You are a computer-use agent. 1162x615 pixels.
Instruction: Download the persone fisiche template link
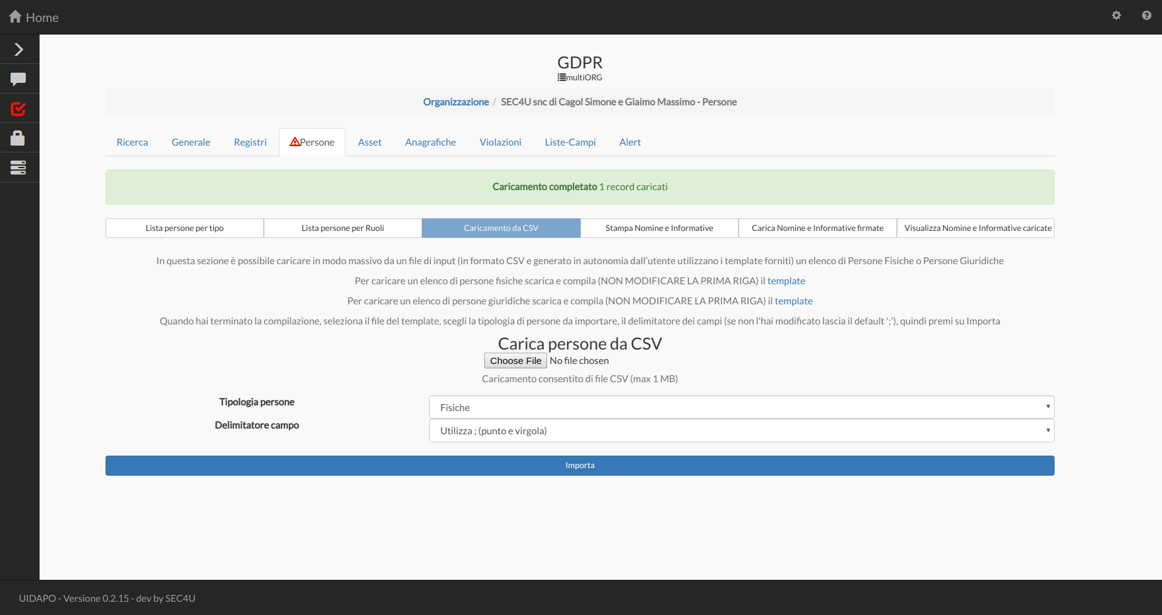[786, 281]
